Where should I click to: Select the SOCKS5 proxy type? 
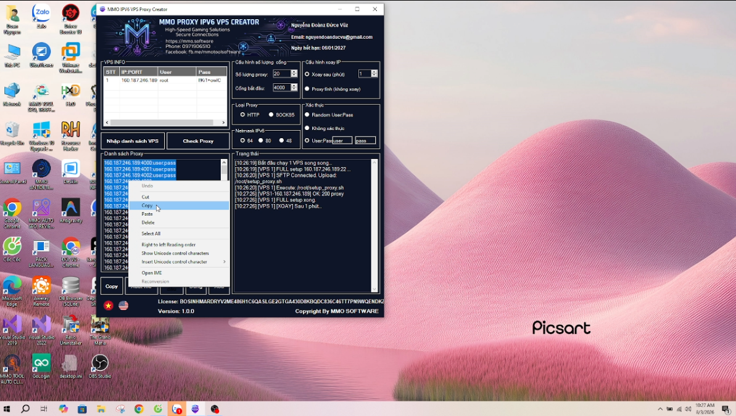pos(271,115)
